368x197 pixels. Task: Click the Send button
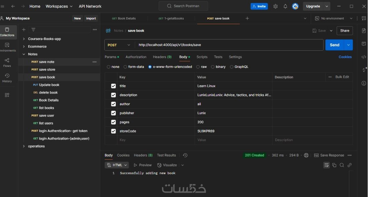click(334, 45)
